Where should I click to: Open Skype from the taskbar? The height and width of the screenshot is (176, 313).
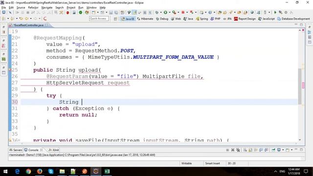51,172
